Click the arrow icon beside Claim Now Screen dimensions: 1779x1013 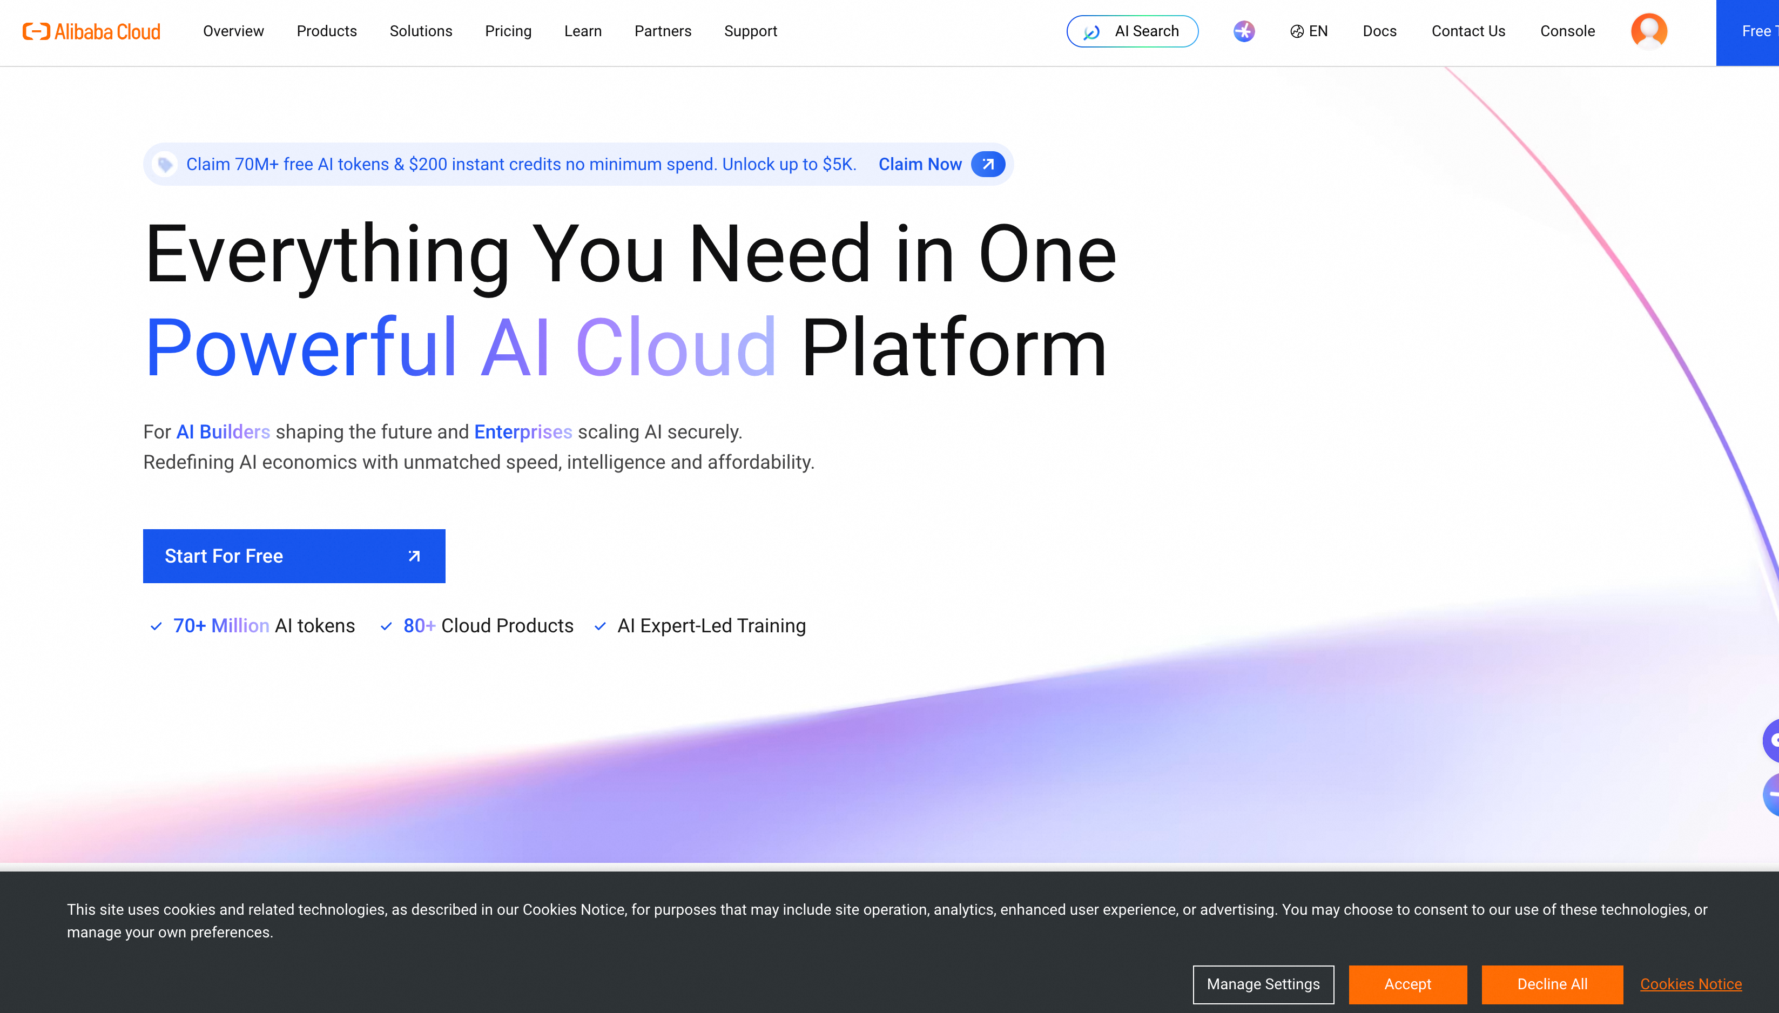pos(988,164)
